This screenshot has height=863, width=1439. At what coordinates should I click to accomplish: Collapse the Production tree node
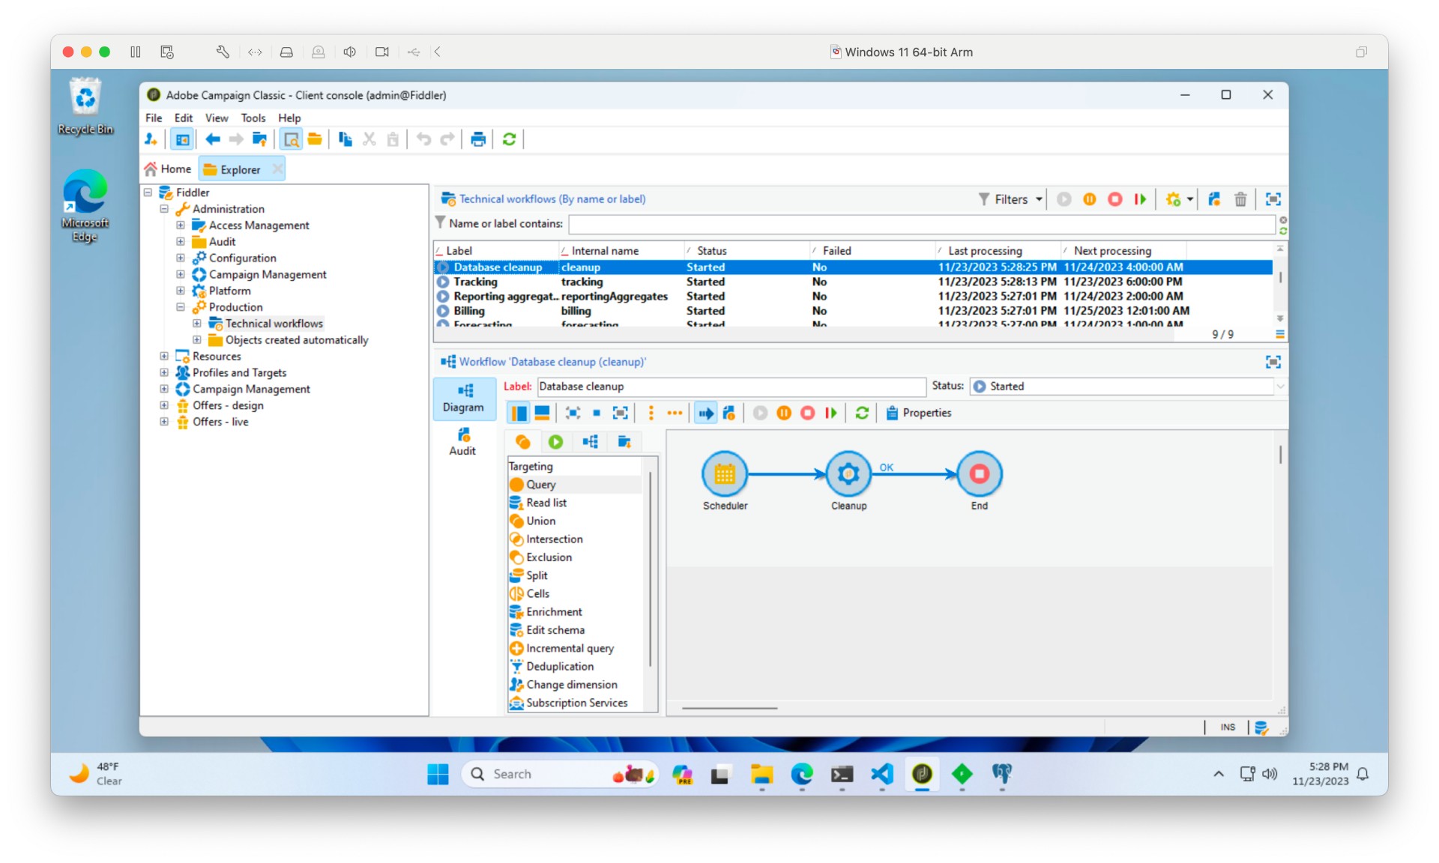click(x=181, y=307)
